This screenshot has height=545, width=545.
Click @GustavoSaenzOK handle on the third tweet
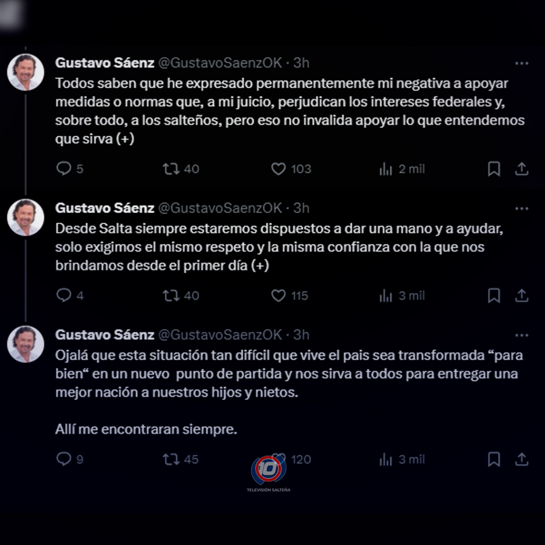point(220,335)
